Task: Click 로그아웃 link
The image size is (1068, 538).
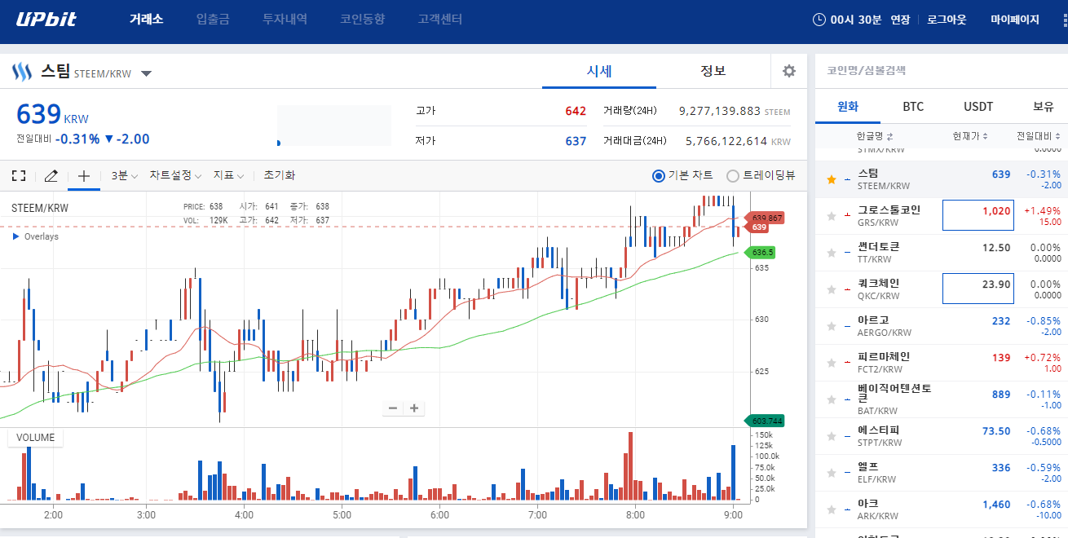Action: point(947,20)
